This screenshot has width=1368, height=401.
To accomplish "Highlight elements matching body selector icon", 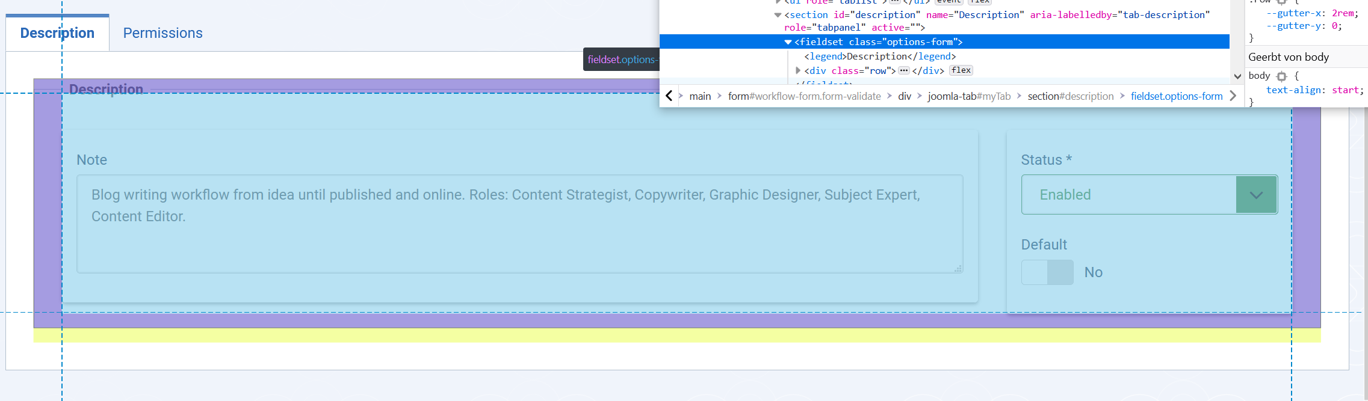I will [1281, 76].
